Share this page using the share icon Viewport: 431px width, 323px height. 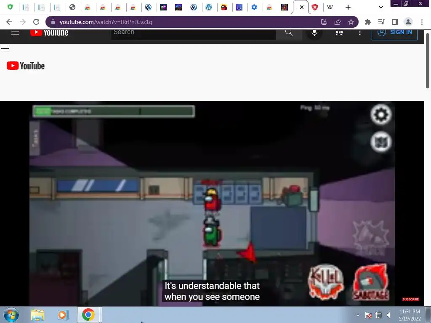pyautogui.click(x=338, y=22)
